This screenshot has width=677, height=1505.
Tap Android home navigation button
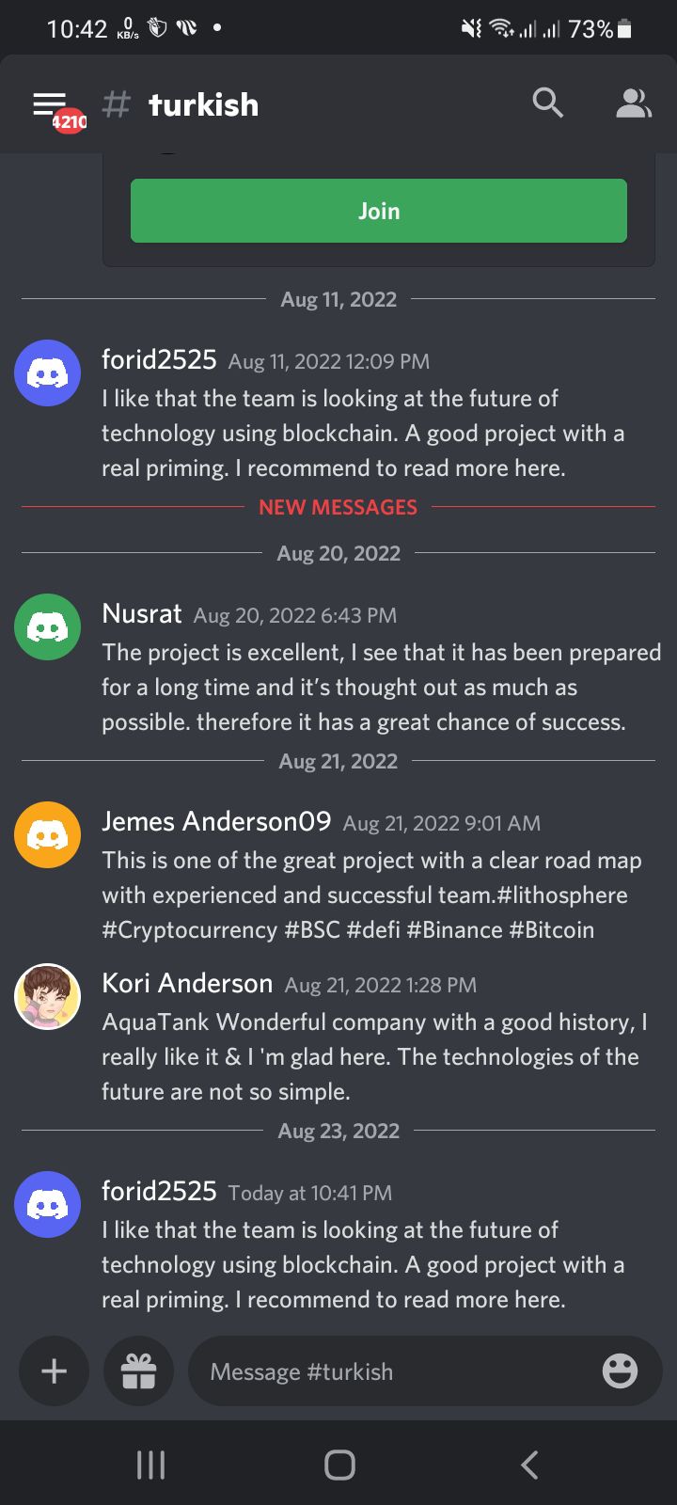339,1465
